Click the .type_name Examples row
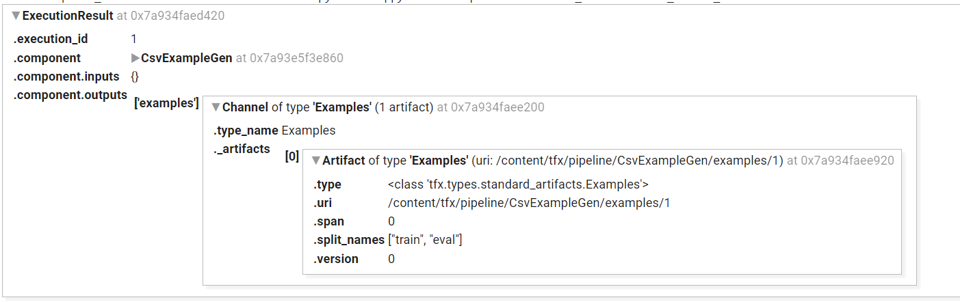This screenshot has width=960, height=302. coord(274,131)
